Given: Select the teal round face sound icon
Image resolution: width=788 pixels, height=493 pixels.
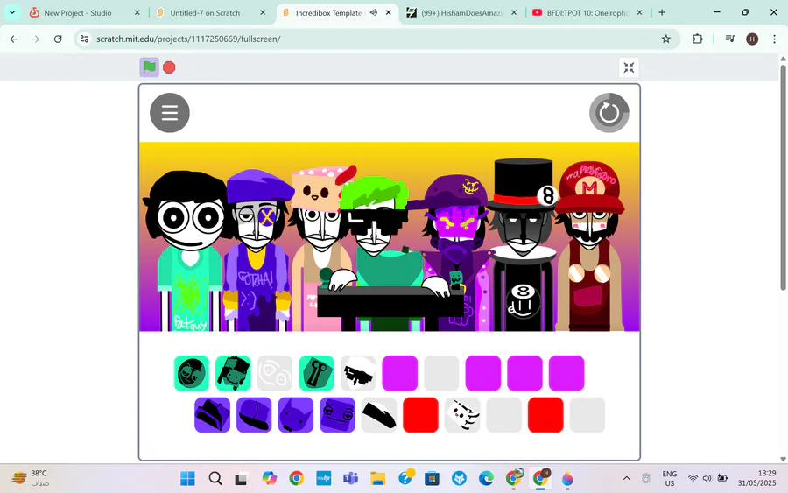Looking at the screenshot, I should [192, 373].
